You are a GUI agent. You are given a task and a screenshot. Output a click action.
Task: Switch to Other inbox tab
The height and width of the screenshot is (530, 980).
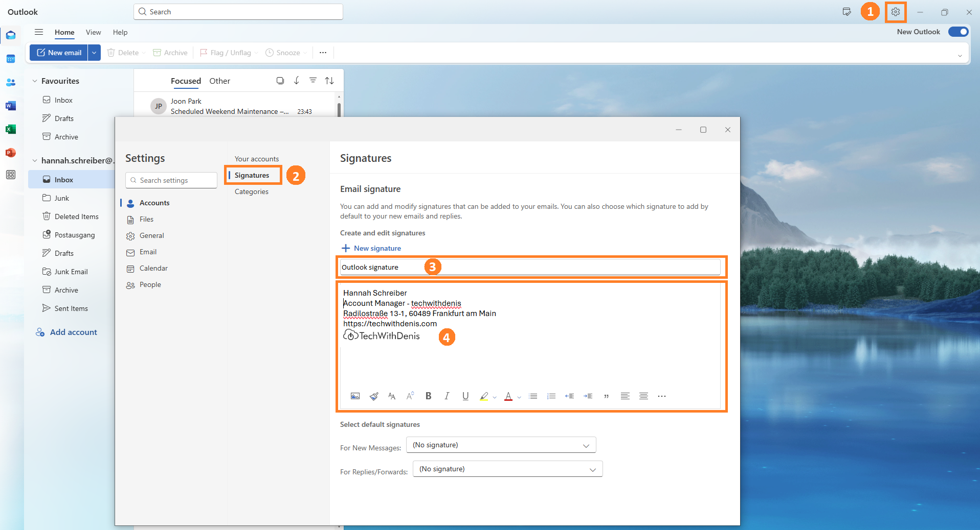219,81
